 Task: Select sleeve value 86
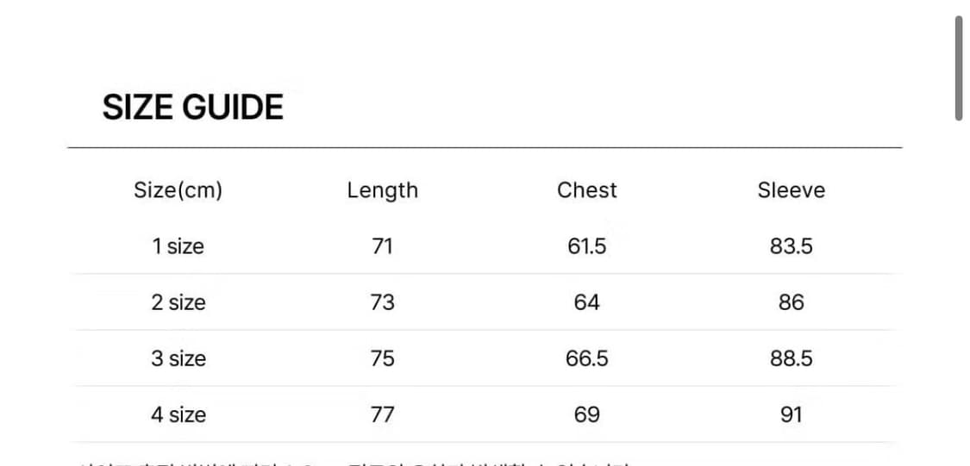tap(791, 302)
